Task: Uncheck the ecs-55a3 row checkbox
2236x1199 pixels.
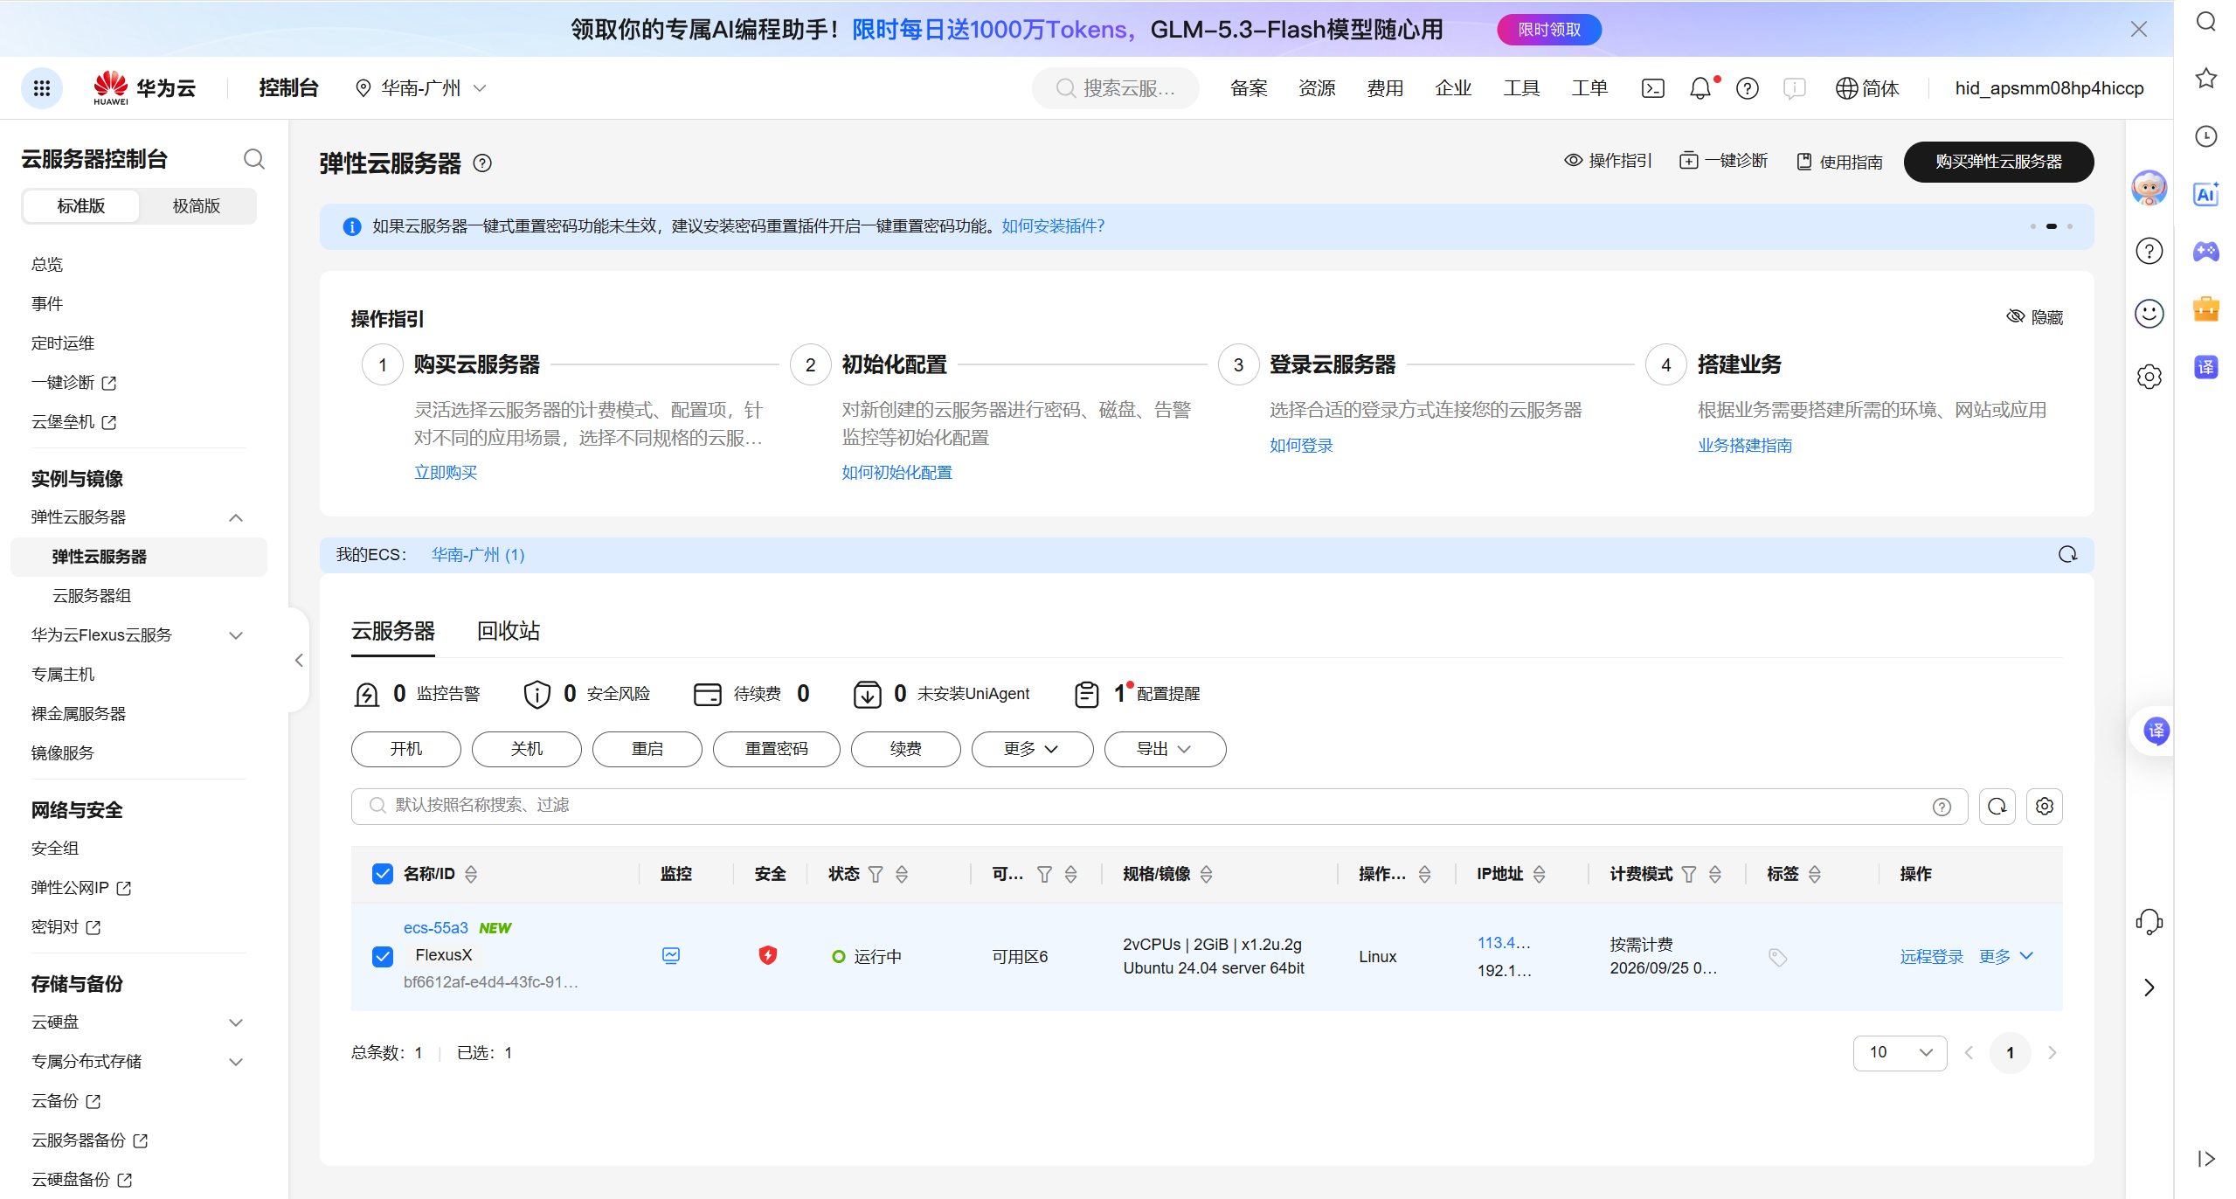Action: coord(382,956)
